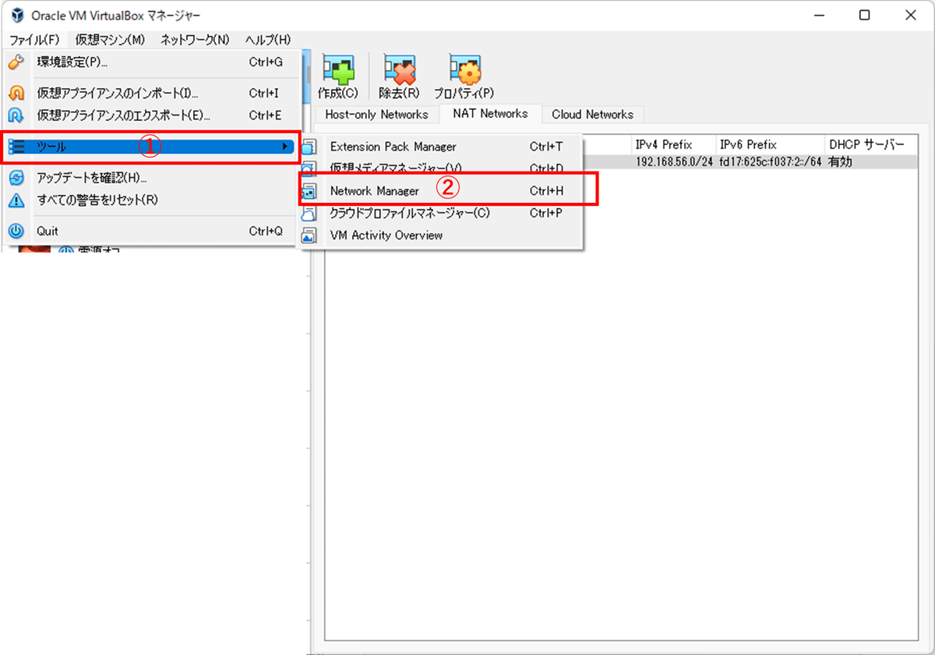Click the 作成(C) create network toolbar button

338,77
